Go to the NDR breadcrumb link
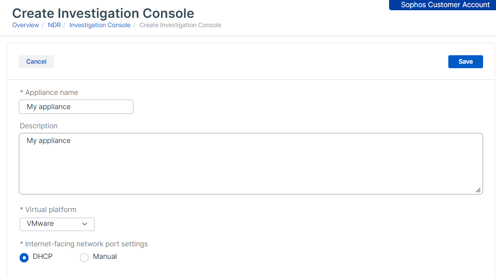 pos(54,25)
